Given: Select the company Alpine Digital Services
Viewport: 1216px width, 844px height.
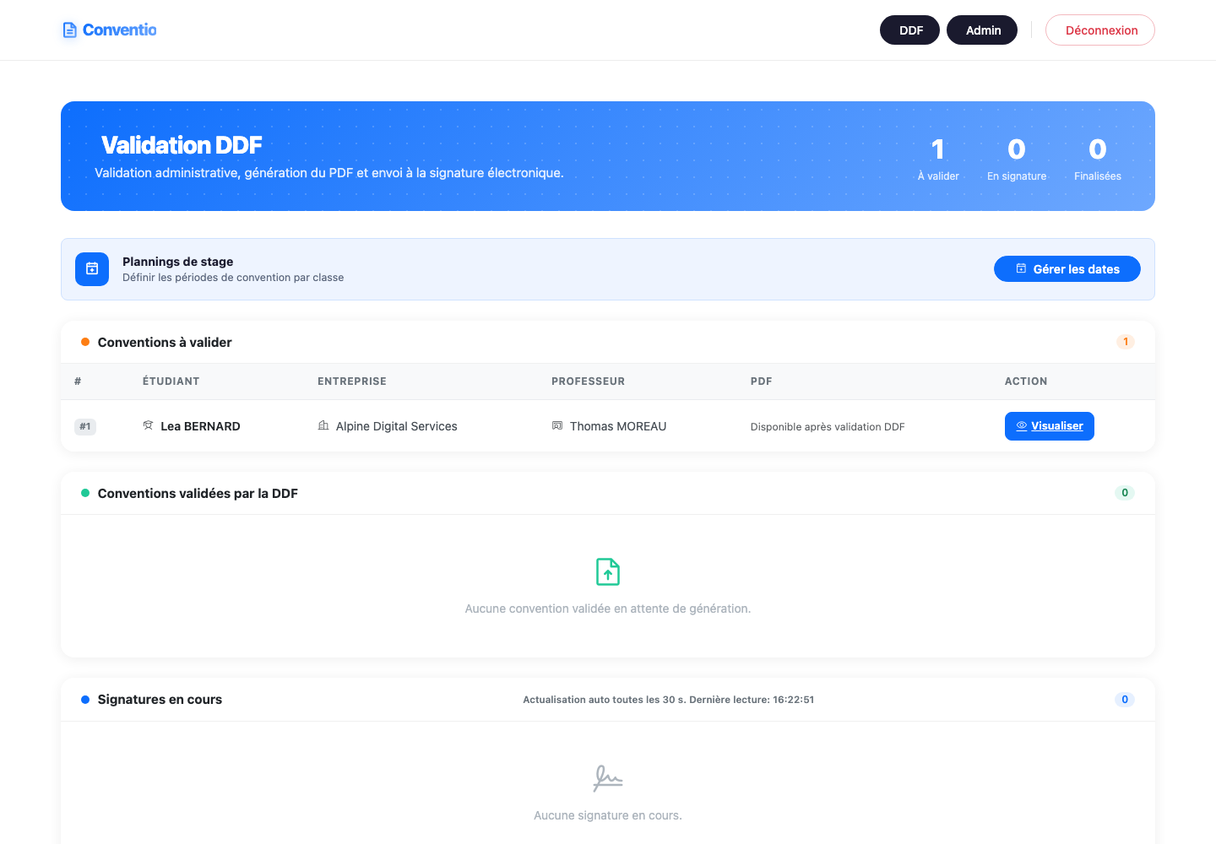Looking at the screenshot, I should pyautogui.click(x=397, y=426).
